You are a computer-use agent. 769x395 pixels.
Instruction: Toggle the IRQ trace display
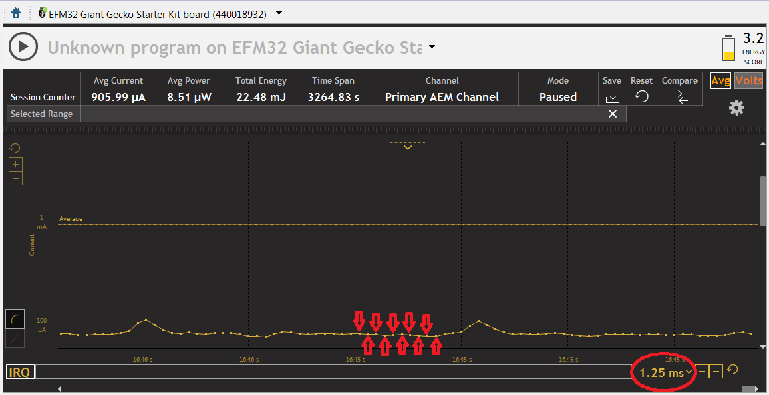tap(19, 372)
